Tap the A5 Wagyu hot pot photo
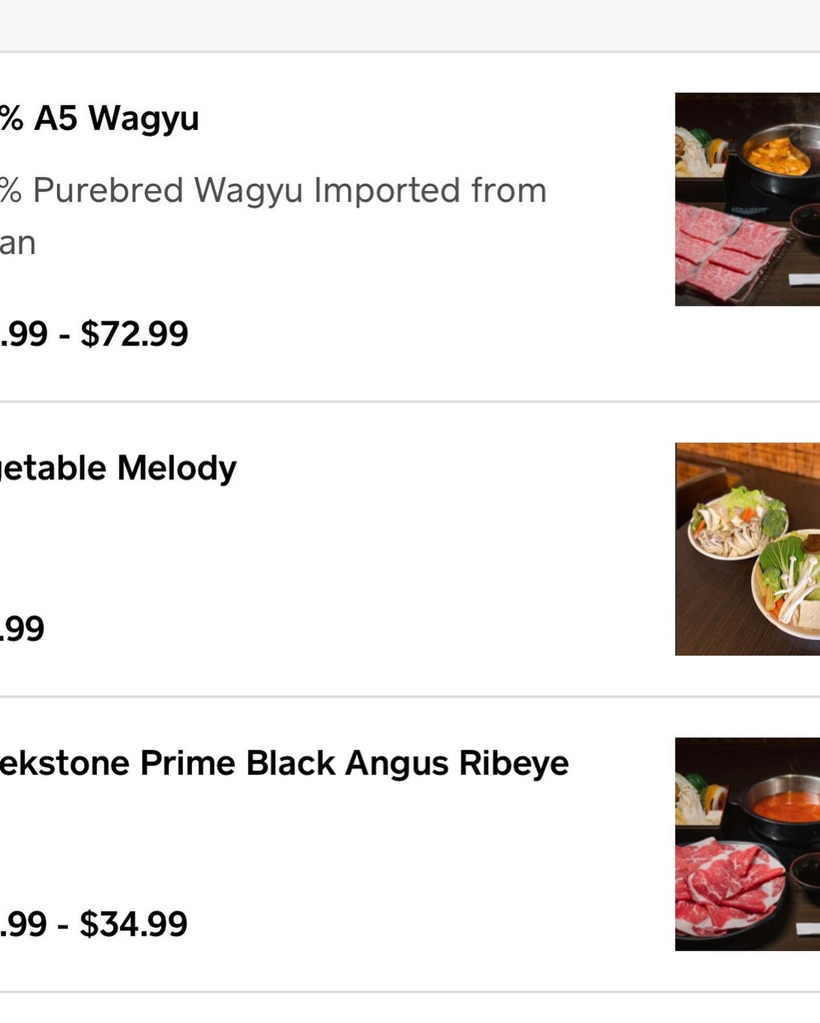Screen dimensions: 820x1023 point(747,199)
